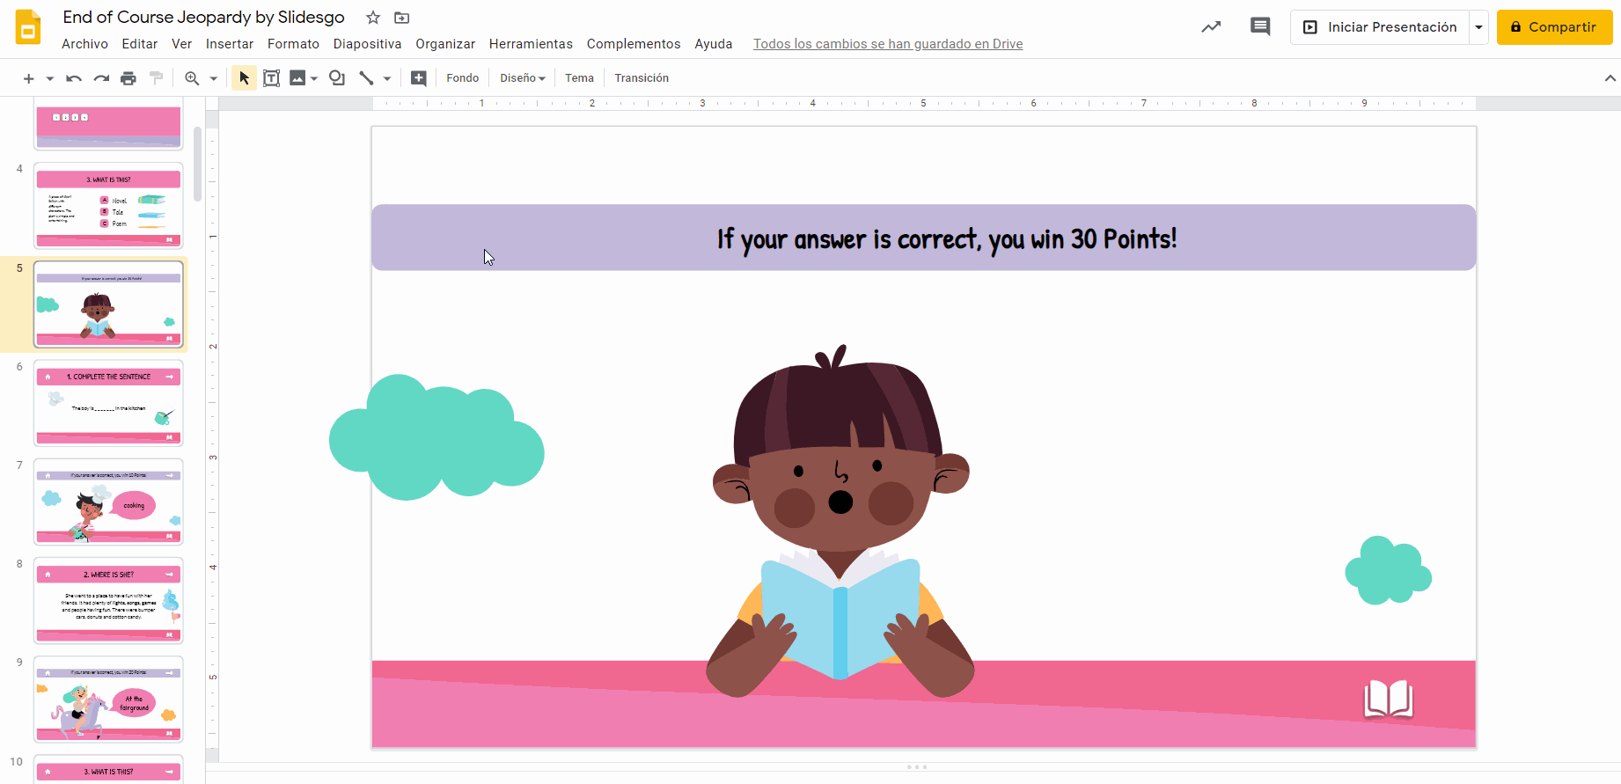The width and height of the screenshot is (1621, 784).
Task: Open the Diapositiva menu
Action: (x=368, y=44)
